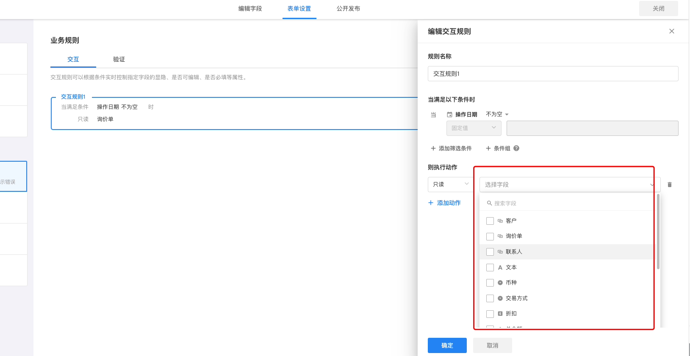
Task: Switch to the 验证 tab
Action: [x=119, y=59]
